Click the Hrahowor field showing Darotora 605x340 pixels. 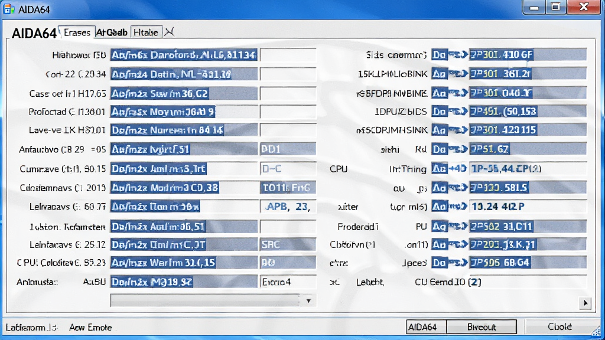click(184, 55)
